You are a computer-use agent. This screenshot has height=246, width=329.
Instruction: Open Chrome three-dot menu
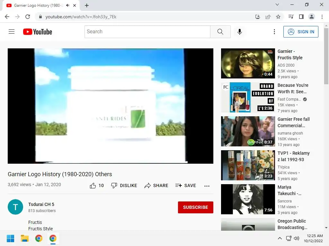(x=322, y=17)
